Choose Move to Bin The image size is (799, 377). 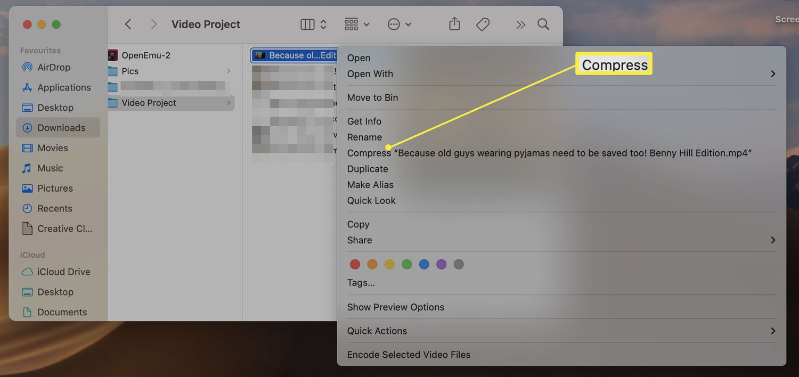372,97
